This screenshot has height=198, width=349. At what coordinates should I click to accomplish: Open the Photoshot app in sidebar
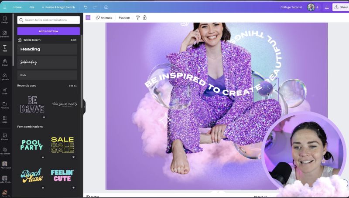(x=5, y=165)
